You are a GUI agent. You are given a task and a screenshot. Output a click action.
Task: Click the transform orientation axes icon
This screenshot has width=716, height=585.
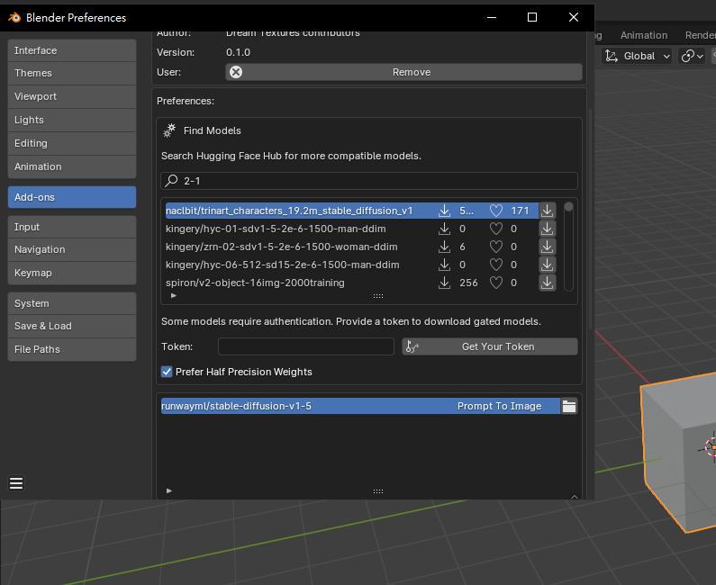pos(611,56)
